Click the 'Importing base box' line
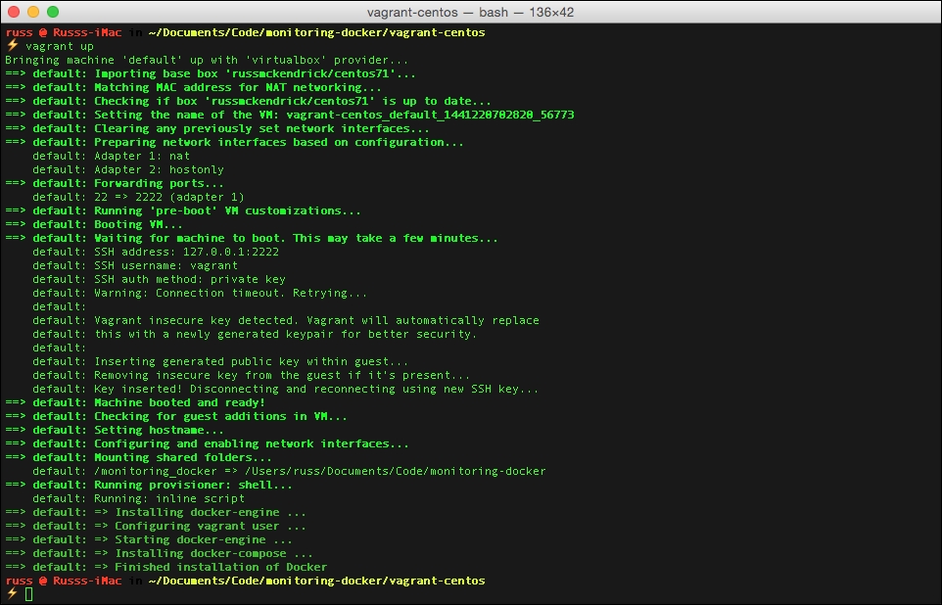The image size is (942, 605). click(x=211, y=73)
